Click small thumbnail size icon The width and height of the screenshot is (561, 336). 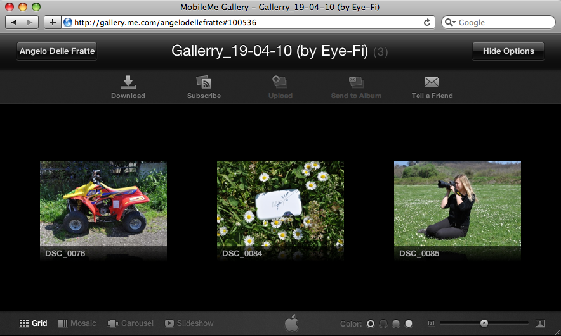pyautogui.click(x=431, y=323)
